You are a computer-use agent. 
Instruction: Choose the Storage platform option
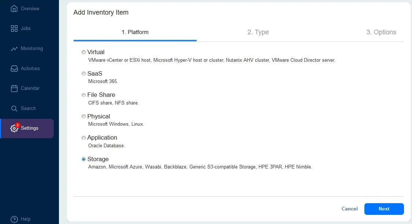(83, 159)
